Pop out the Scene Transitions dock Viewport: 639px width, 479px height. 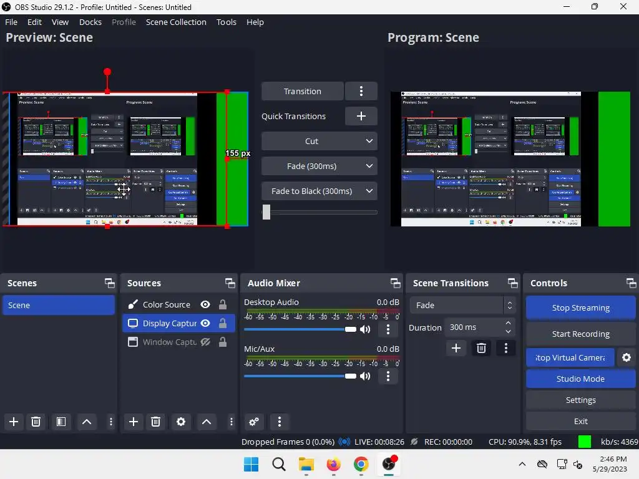pos(513,283)
